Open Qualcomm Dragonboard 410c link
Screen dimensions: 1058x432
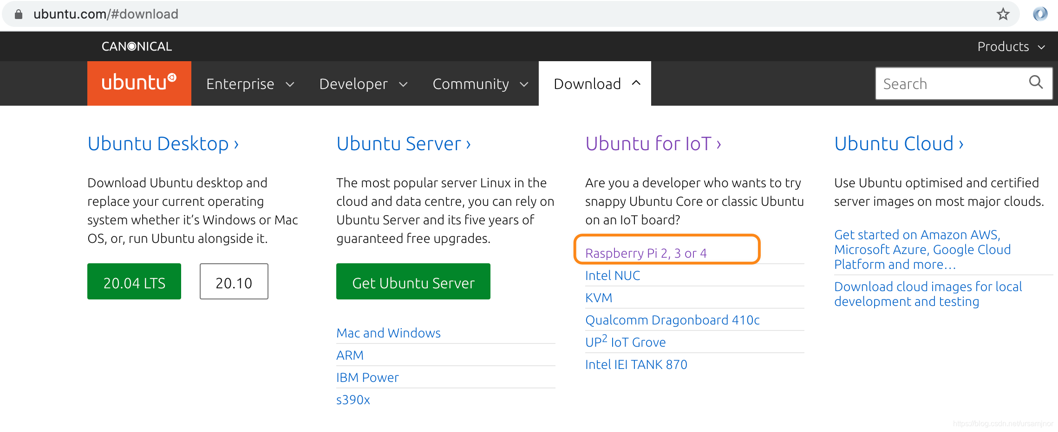[673, 320]
